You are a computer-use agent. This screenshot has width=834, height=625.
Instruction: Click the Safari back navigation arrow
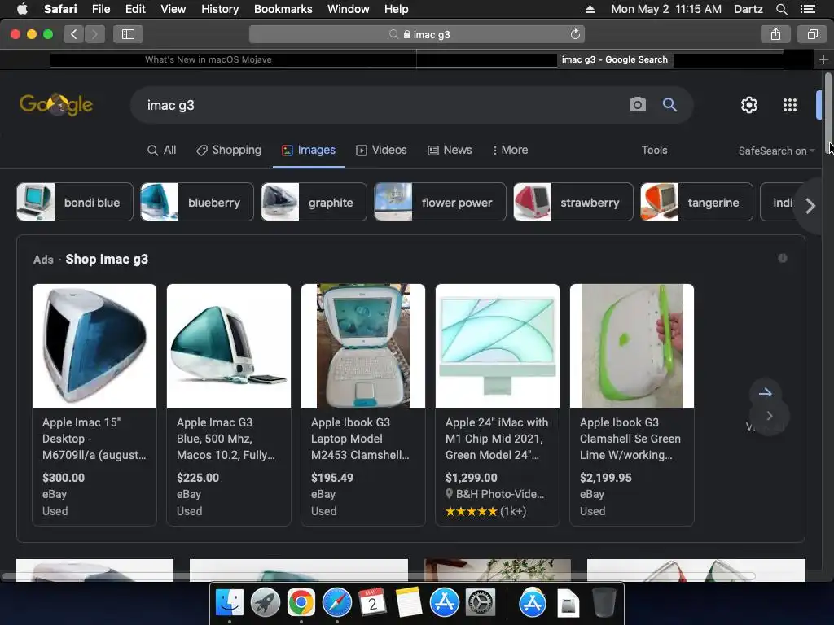[x=74, y=34]
